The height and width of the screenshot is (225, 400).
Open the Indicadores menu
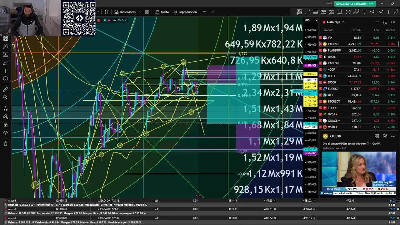point(125,12)
